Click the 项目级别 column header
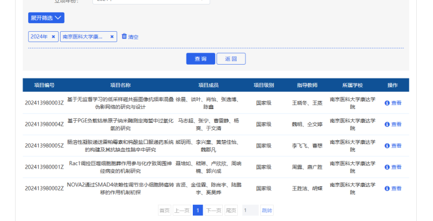The width and height of the screenshot is (433, 221). click(x=264, y=85)
